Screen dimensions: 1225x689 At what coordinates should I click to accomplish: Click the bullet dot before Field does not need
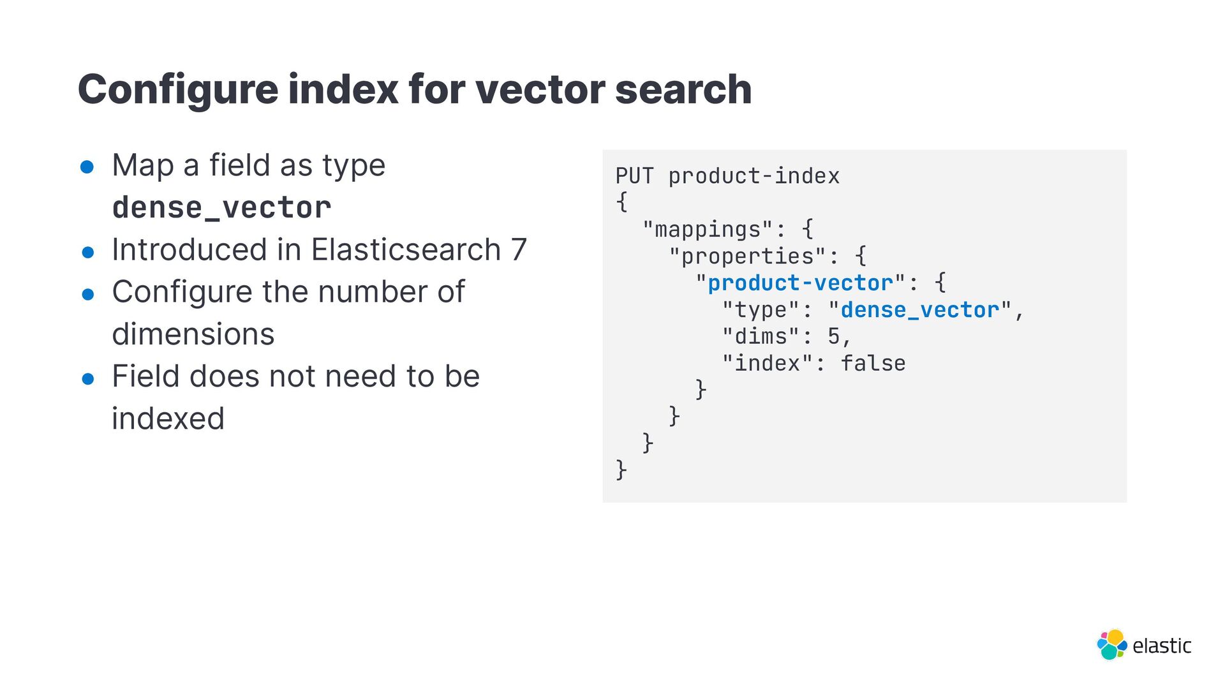tap(88, 379)
